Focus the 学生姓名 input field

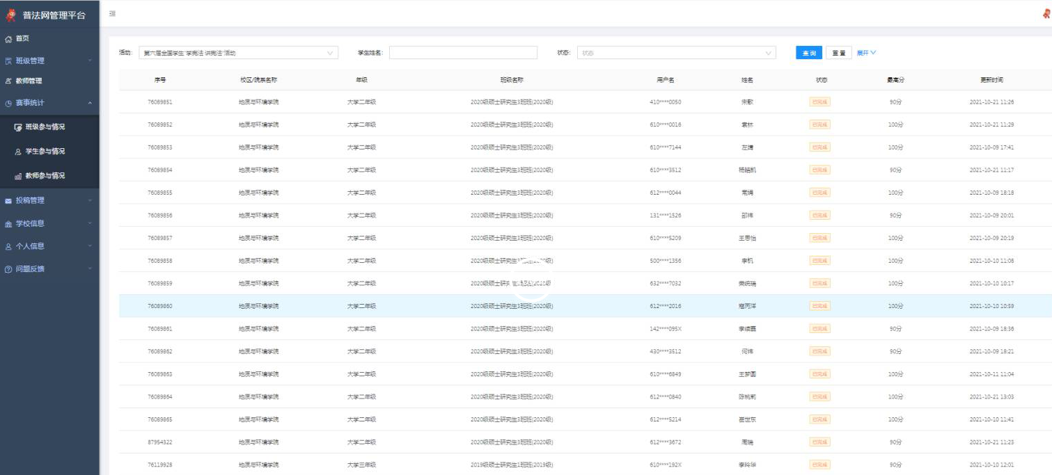(463, 53)
